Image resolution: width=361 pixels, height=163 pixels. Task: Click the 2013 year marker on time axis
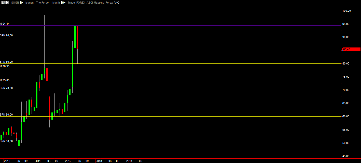tap(99, 161)
